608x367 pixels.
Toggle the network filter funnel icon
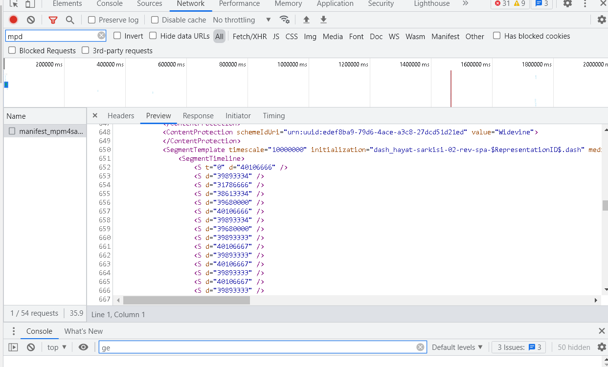tap(53, 20)
